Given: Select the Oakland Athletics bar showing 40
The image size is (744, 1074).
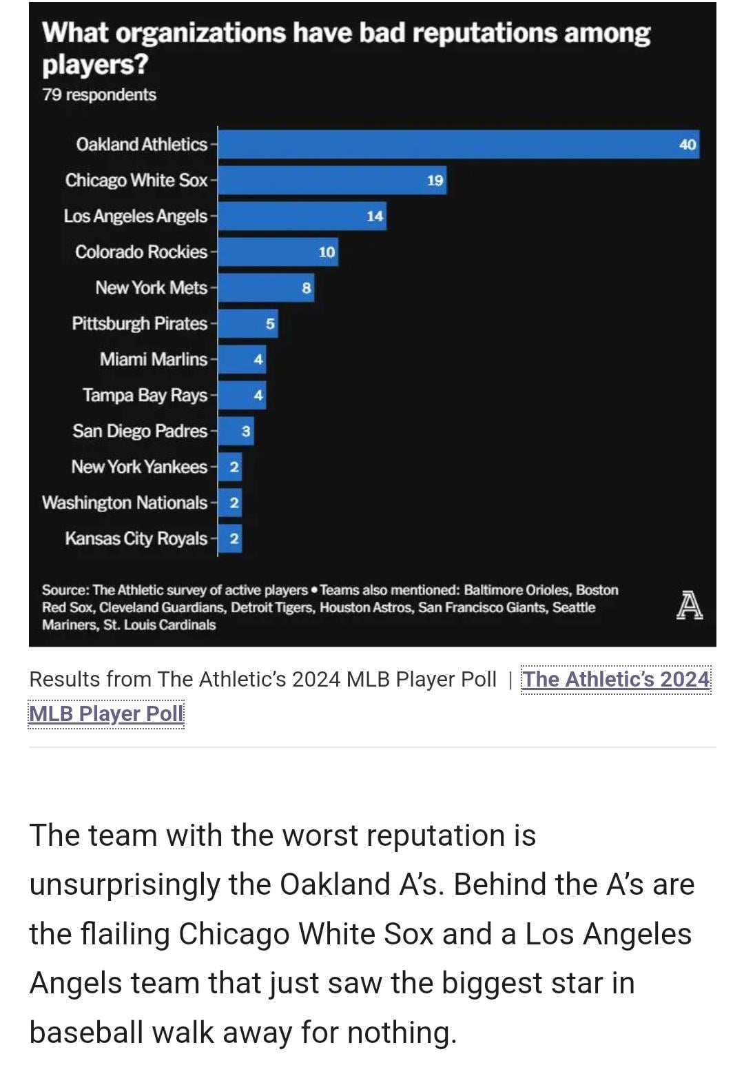Looking at the screenshot, I should coord(459,144).
